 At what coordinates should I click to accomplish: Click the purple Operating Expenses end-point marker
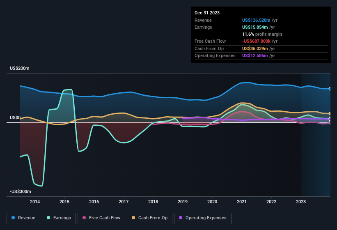coord(330,119)
